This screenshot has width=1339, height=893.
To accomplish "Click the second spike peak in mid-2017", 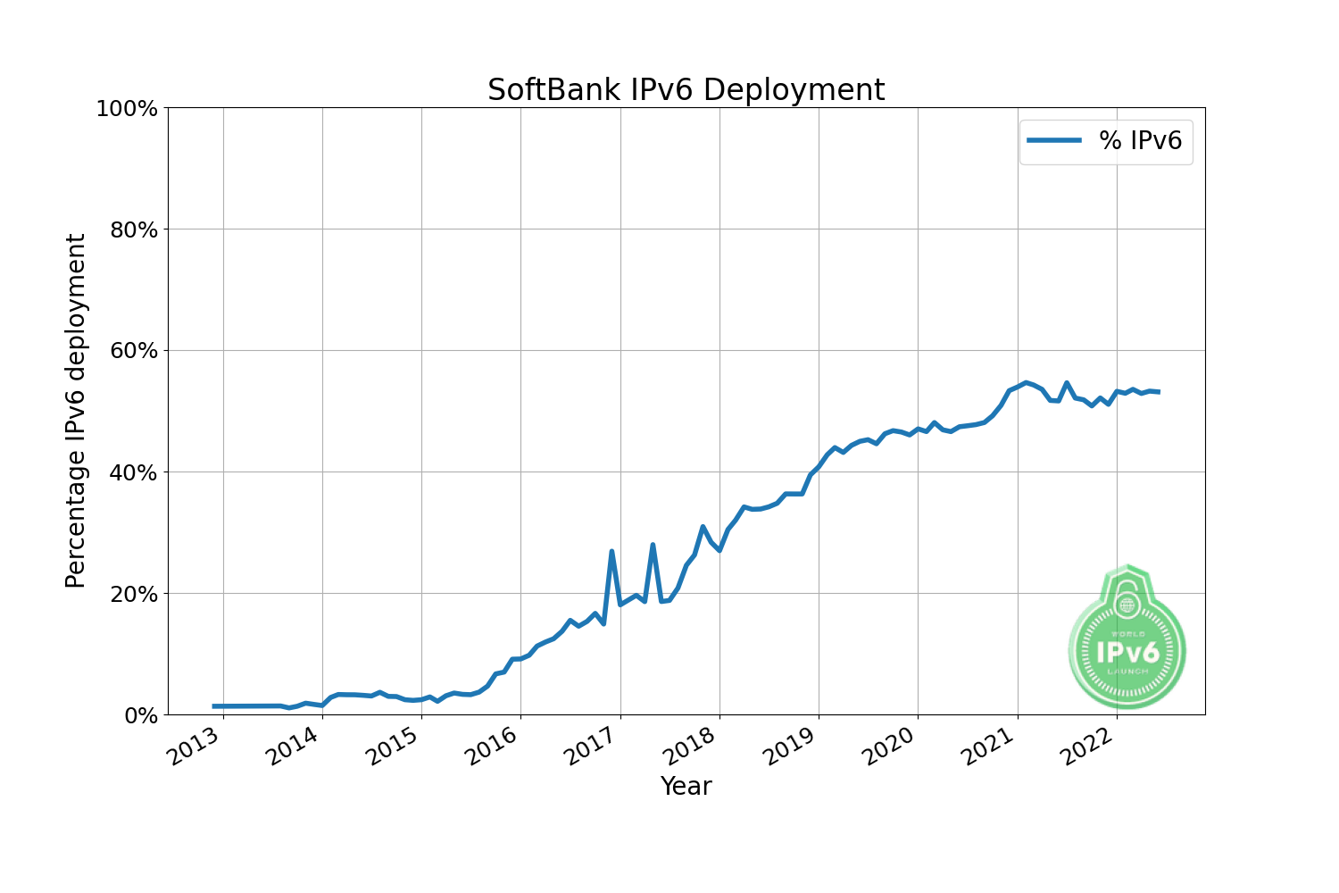I will click(x=653, y=545).
